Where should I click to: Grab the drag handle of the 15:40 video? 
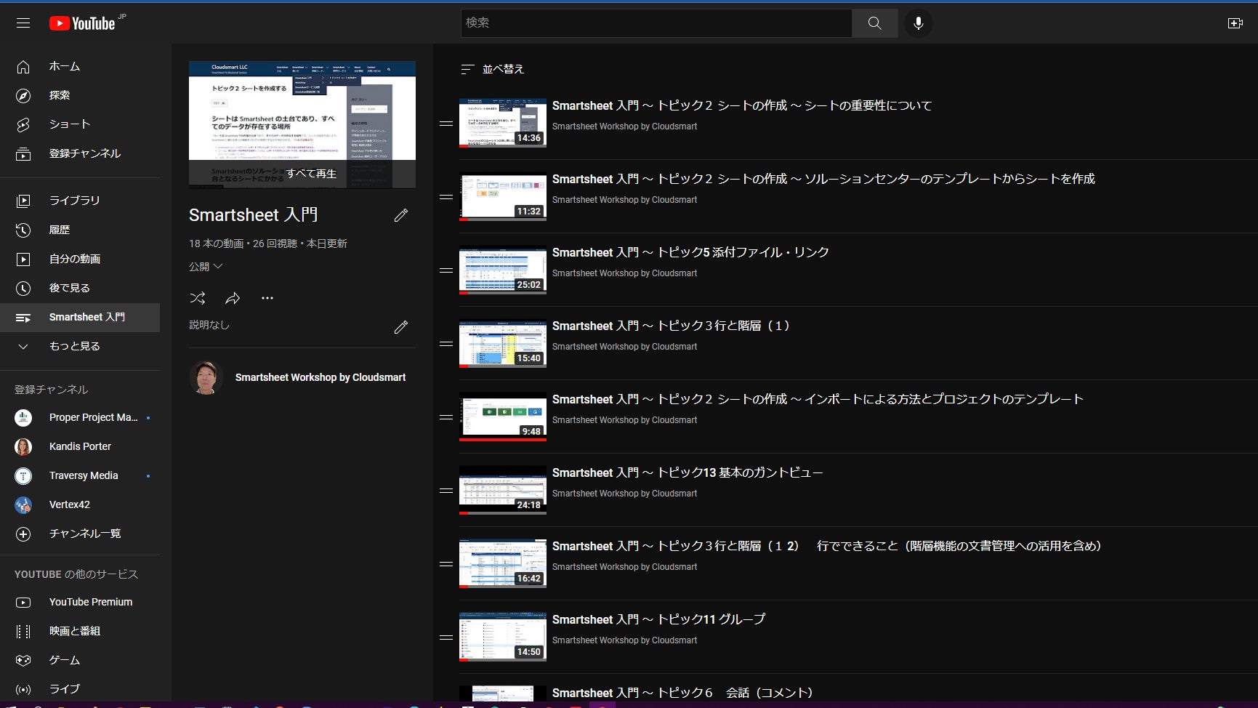pyautogui.click(x=446, y=344)
